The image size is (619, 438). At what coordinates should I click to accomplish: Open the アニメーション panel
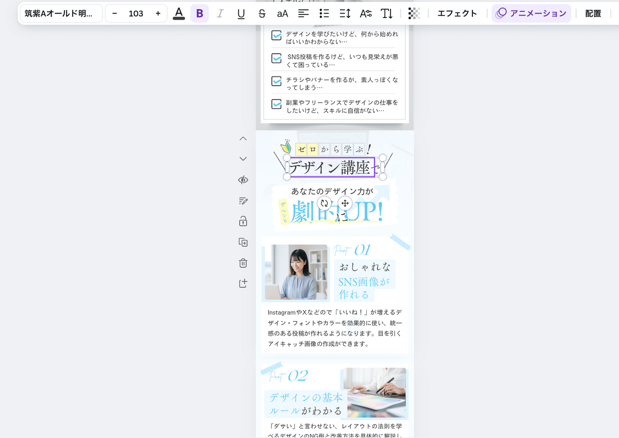(x=531, y=13)
